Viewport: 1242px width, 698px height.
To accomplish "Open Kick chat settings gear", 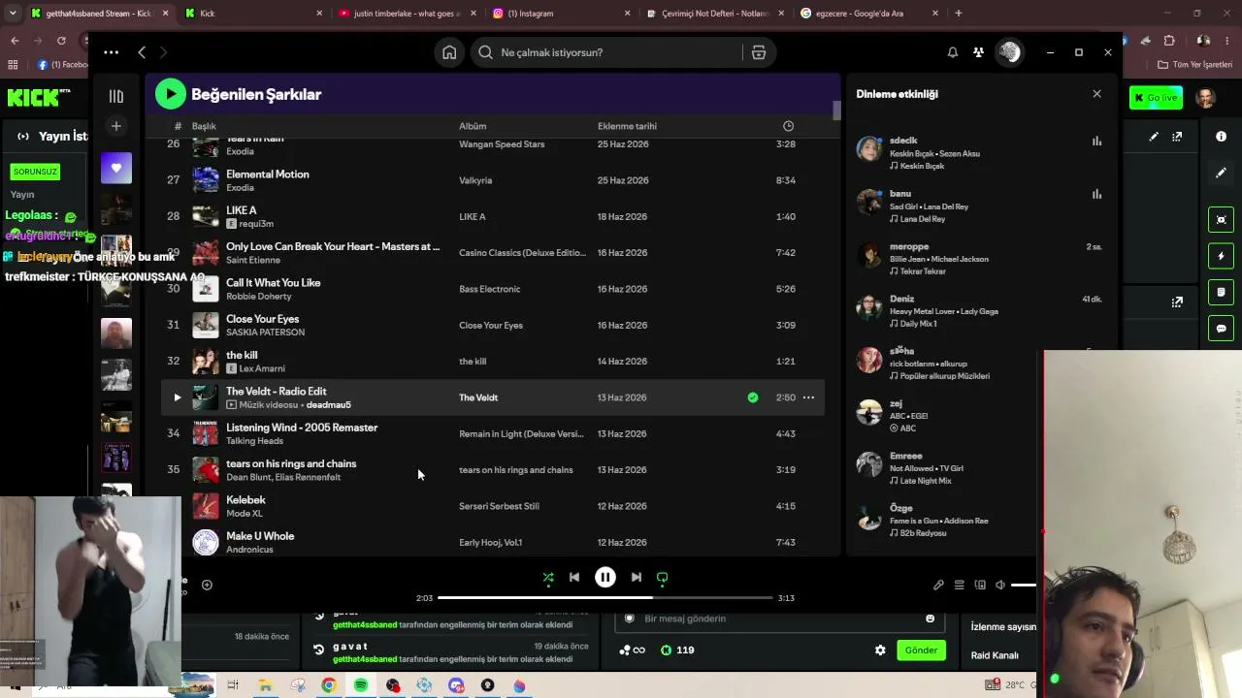I will pos(880,650).
